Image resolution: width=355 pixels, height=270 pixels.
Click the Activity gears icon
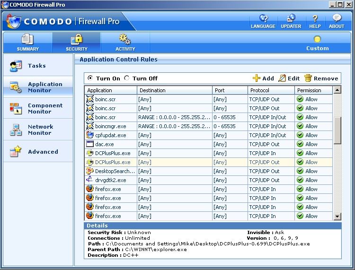point(125,39)
